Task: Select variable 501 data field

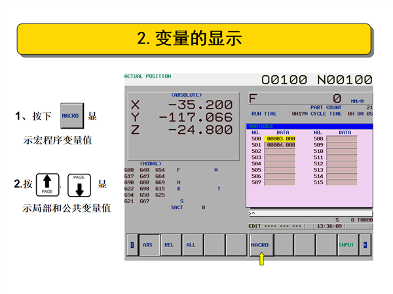Action: [281, 145]
